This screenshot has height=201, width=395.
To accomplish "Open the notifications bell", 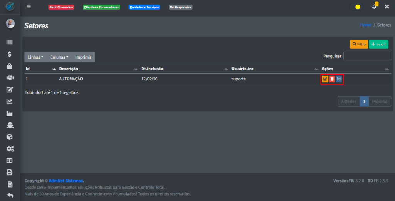I will 374,7.
